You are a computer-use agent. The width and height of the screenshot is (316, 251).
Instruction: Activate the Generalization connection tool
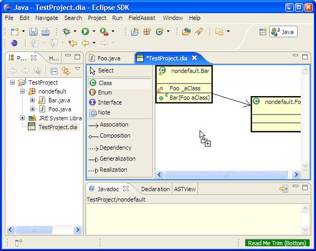[117, 159]
